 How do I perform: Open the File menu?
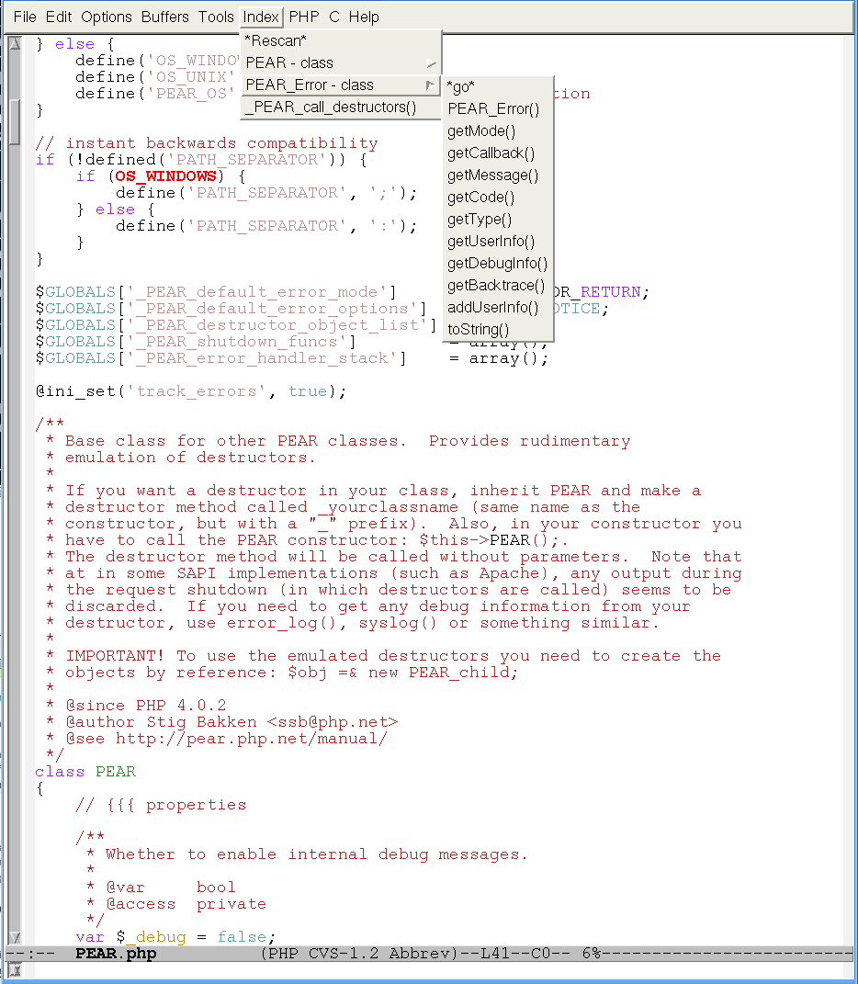pos(25,17)
